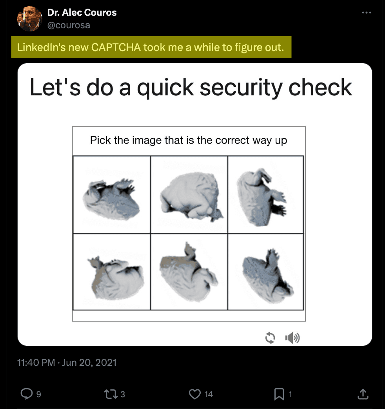Repost the tweet using the retweet icon
Viewport: 385px width, 409px height.
pos(111,394)
